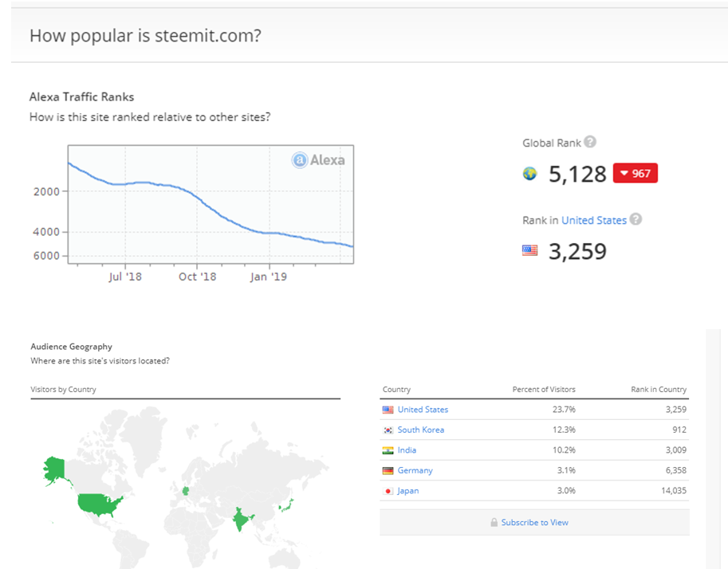Open United States link in country table
The image size is (728, 569).
pos(423,410)
